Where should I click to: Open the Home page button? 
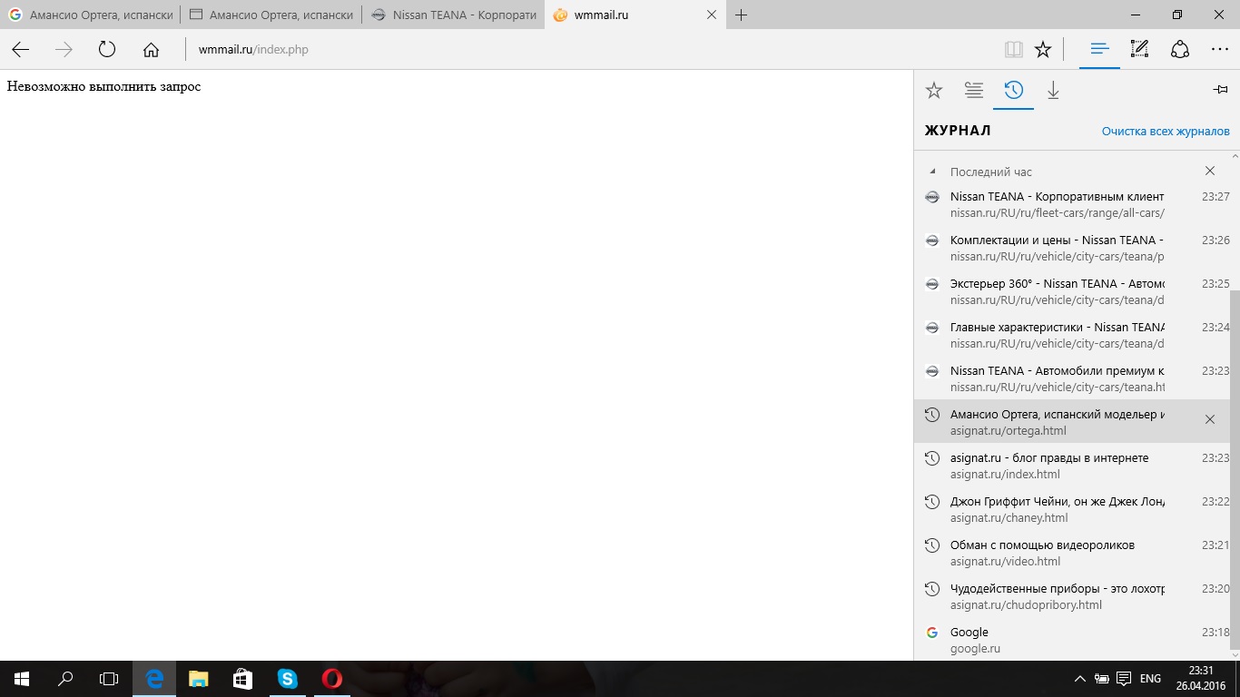(151, 50)
